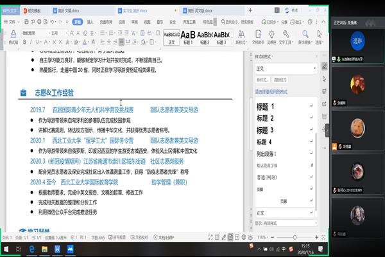Click the Clear Format (清除格式) button

point(280,79)
